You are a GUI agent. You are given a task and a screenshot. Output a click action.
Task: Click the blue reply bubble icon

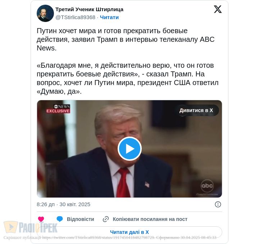pyautogui.click(x=60, y=219)
